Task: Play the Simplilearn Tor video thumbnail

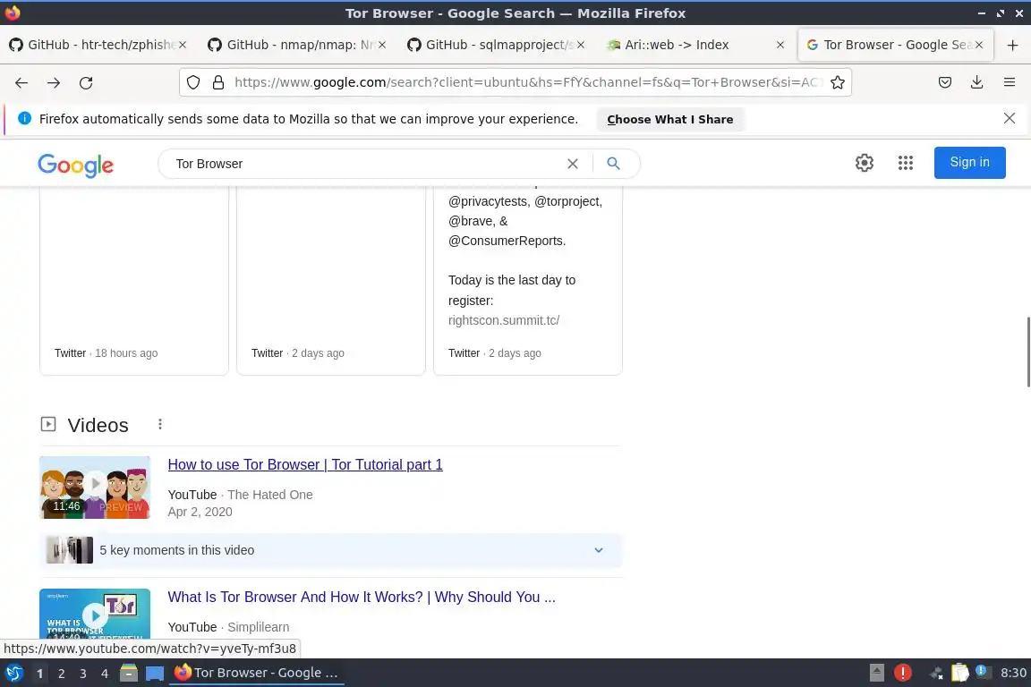Action: click(95, 614)
